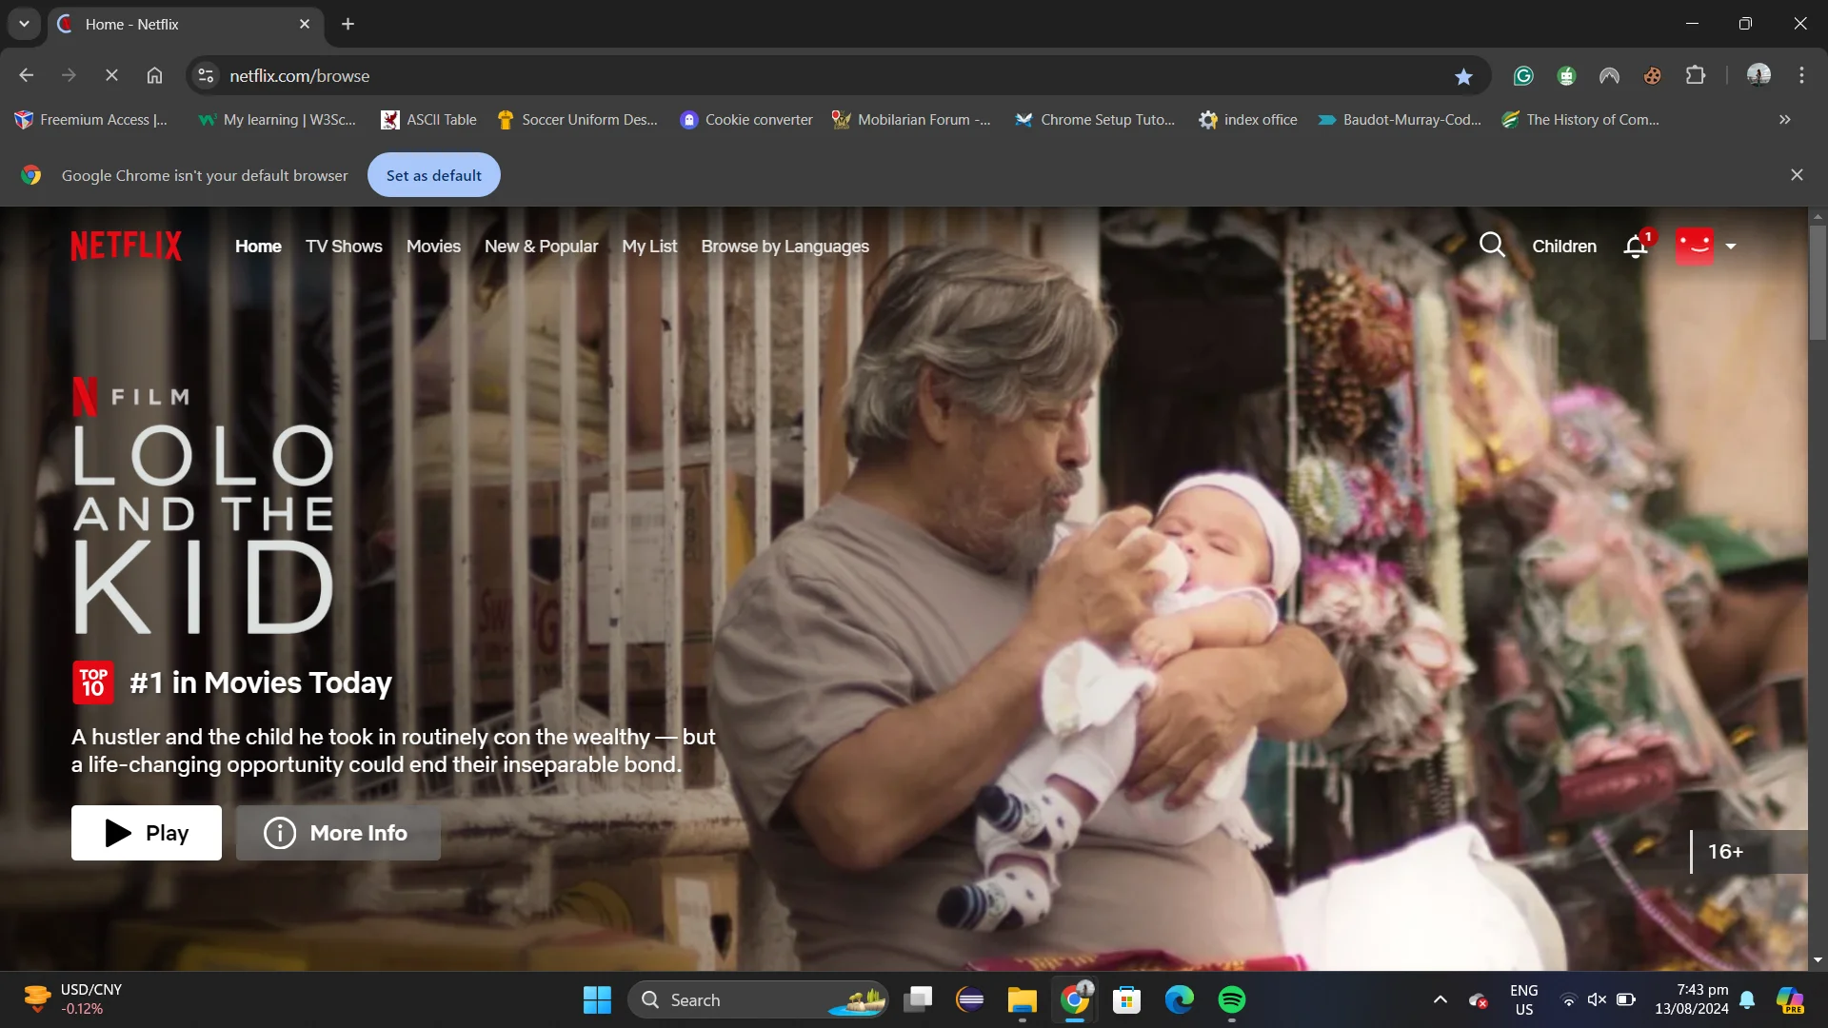This screenshot has width=1828, height=1028.
Task: Click the scrollbar down arrow
Action: point(1818,960)
